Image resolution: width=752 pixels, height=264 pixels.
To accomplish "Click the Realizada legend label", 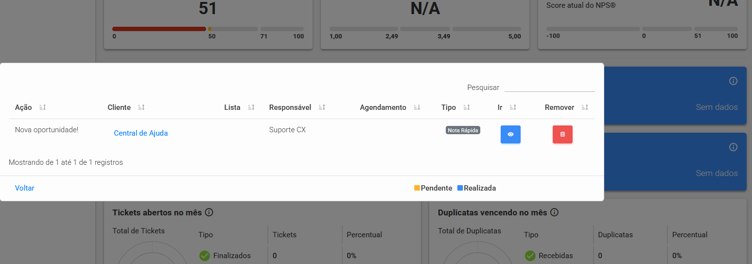I will tap(480, 188).
